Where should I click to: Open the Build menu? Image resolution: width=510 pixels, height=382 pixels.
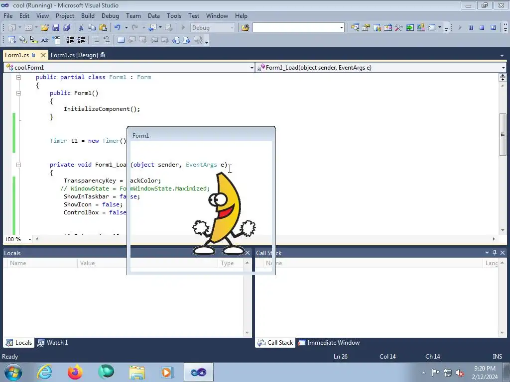[x=88, y=16]
